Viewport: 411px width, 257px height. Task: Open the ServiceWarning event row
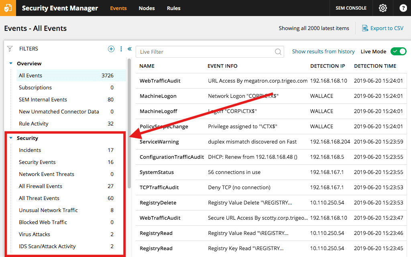click(271, 142)
